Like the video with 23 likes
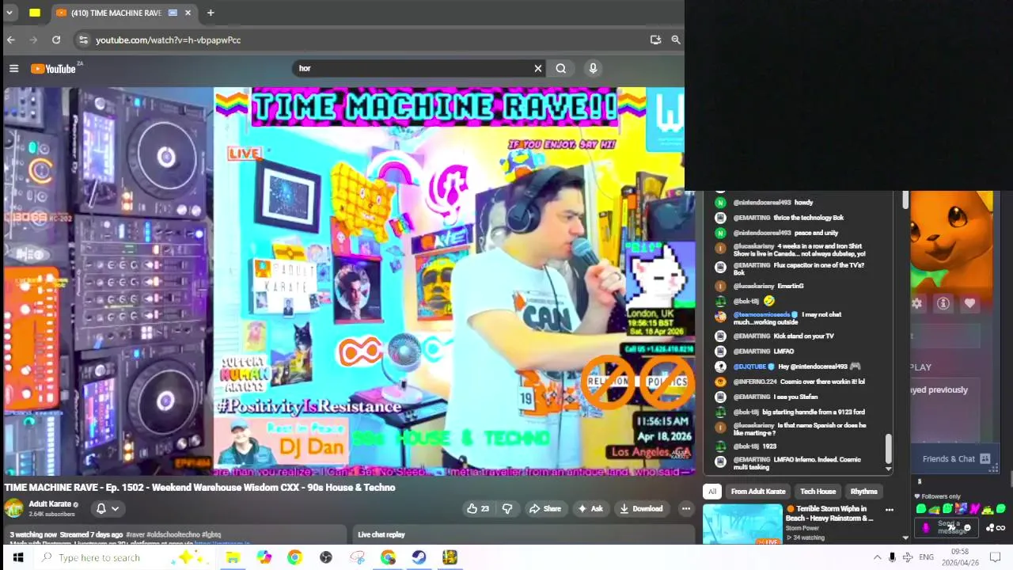 point(478,508)
